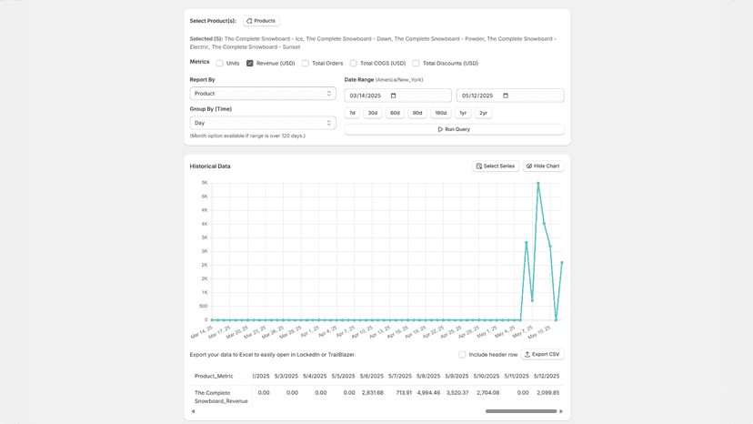Viewport: 753px width, 424px height.
Task: Click the 2,704.08 revenue cell
Action: coord(488,393)
